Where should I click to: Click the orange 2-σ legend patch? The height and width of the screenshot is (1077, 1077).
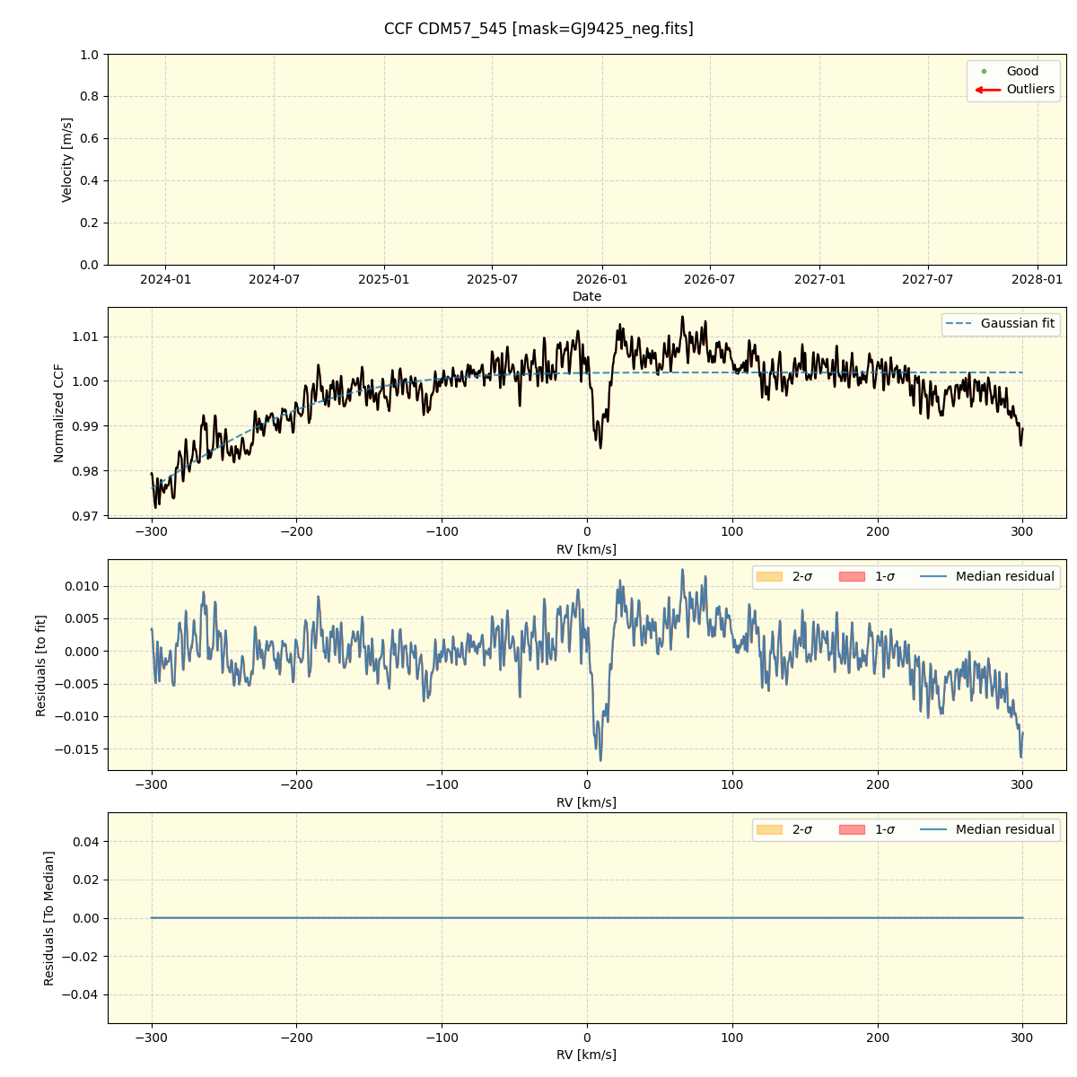coord(770,577)
